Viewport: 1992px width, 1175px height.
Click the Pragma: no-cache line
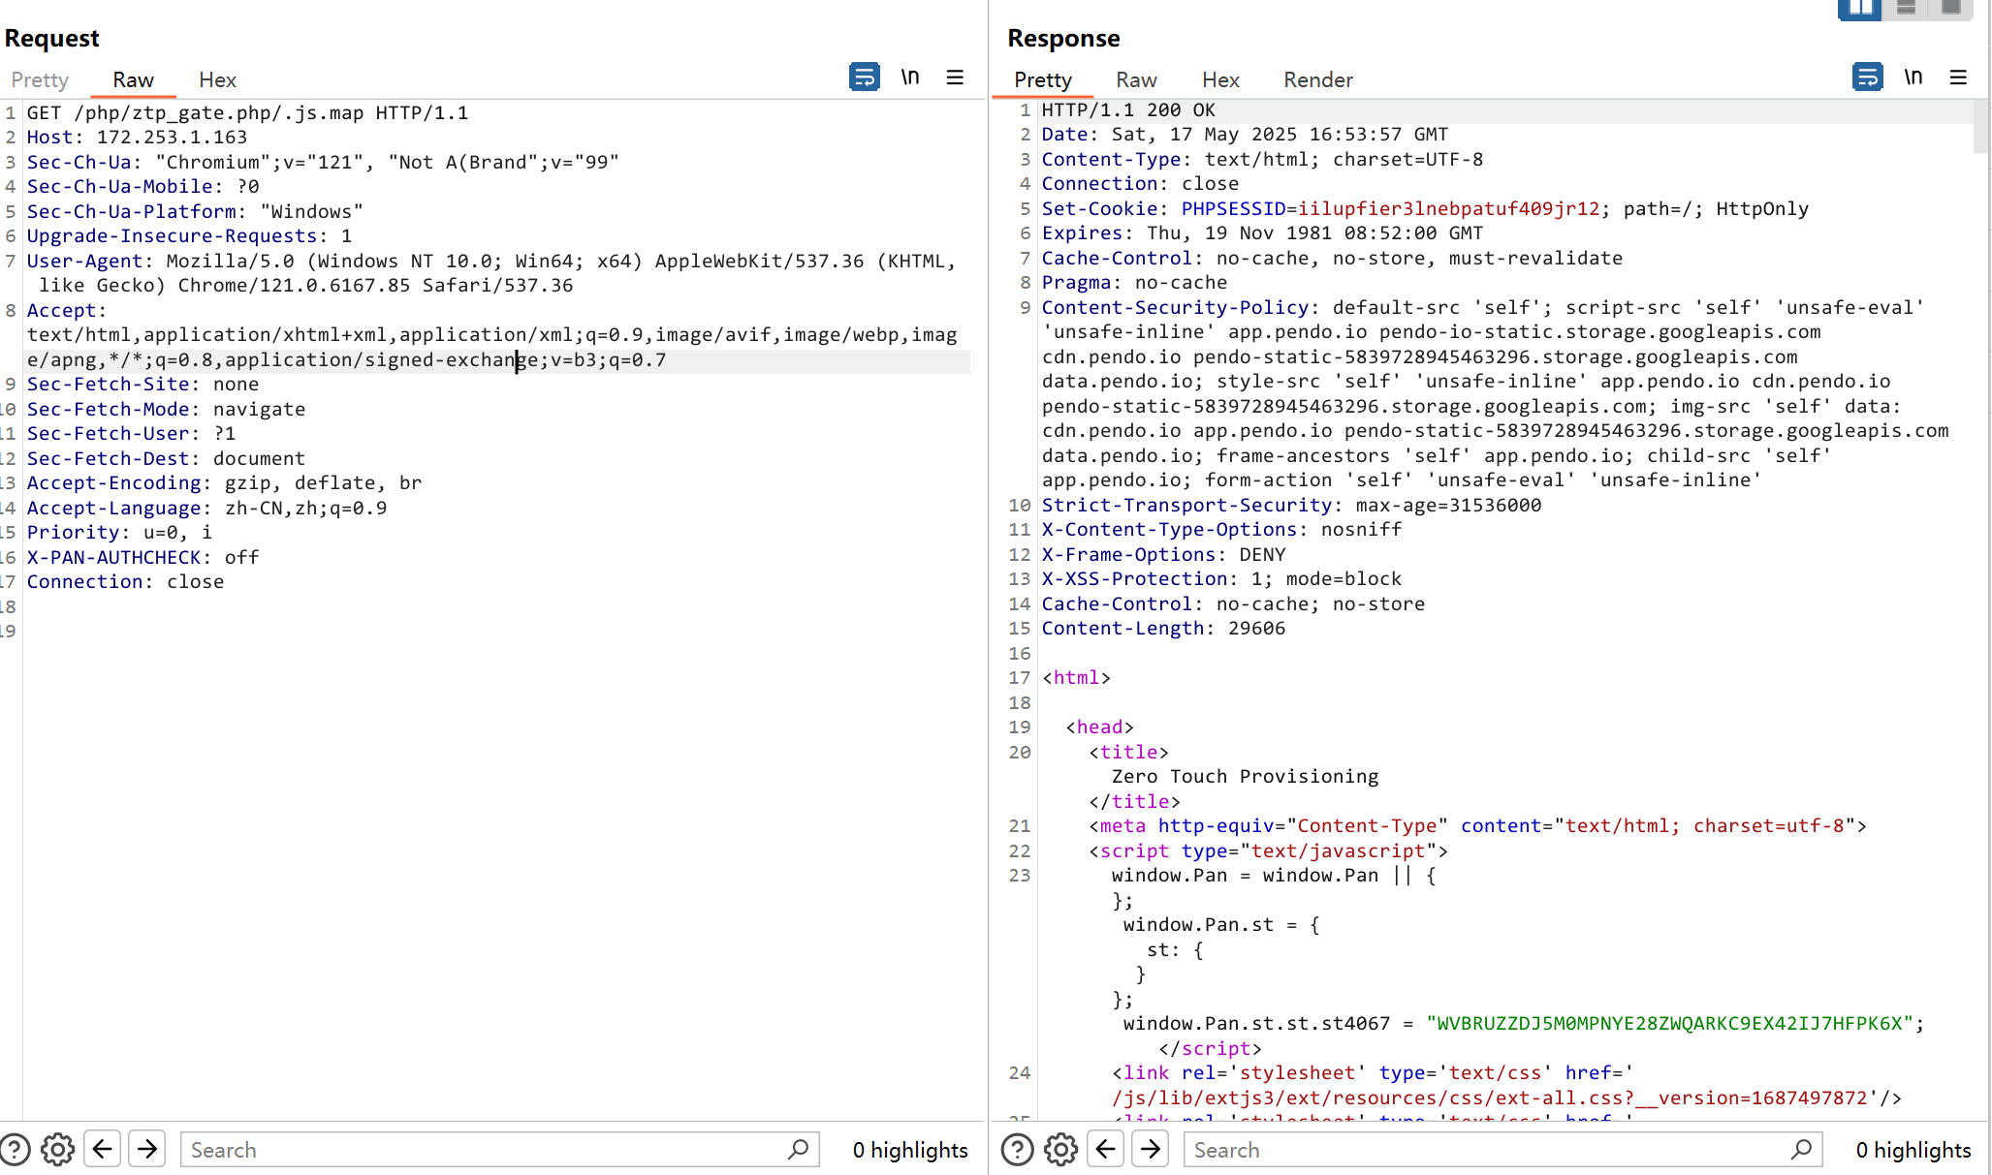click(1134, 283)
